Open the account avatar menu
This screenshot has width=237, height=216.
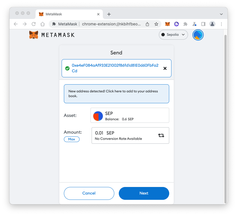(x=198, y=35)
